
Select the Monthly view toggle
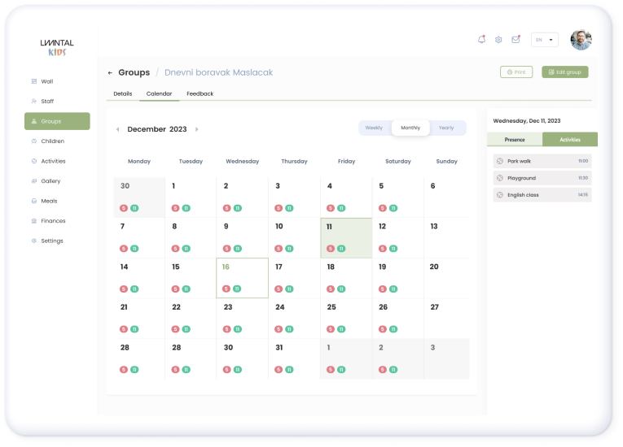click(x=410, y=128)
